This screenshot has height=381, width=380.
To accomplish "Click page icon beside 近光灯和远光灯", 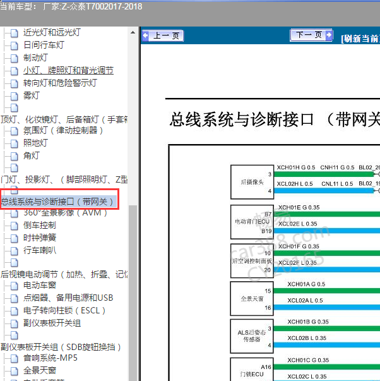I will tap(15, 33).
